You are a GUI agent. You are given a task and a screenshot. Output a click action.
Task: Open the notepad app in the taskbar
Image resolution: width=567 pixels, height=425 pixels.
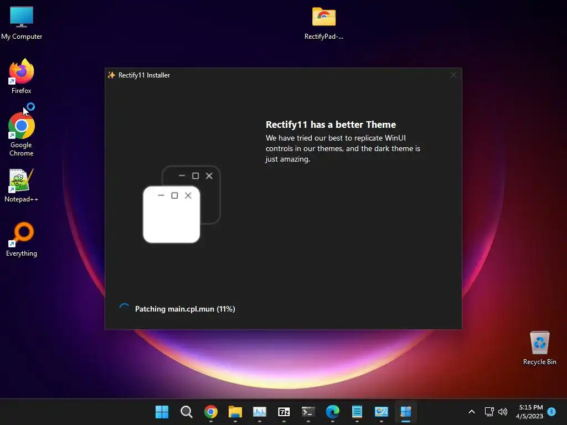[357, 412]
